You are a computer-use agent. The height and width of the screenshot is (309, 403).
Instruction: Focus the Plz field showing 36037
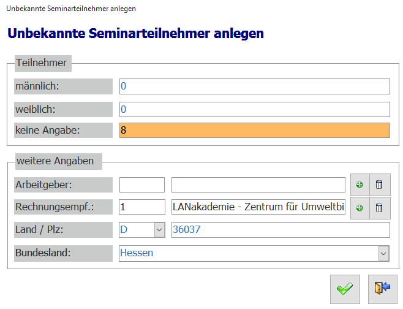[280, 230]
